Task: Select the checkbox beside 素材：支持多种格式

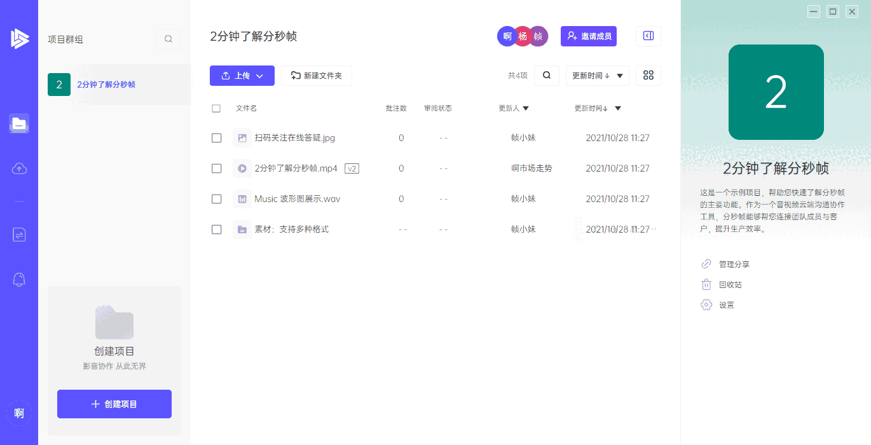Action: click(217, 229)
